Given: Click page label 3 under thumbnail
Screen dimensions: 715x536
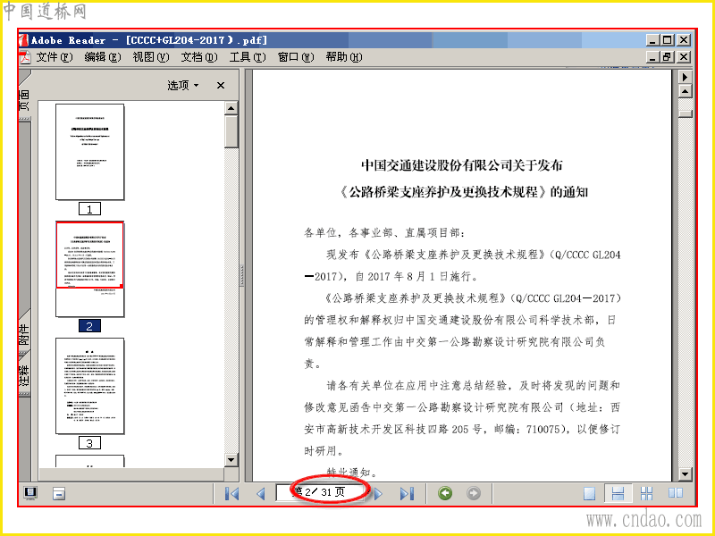Looking at the screenshot, I should point(89,442).
